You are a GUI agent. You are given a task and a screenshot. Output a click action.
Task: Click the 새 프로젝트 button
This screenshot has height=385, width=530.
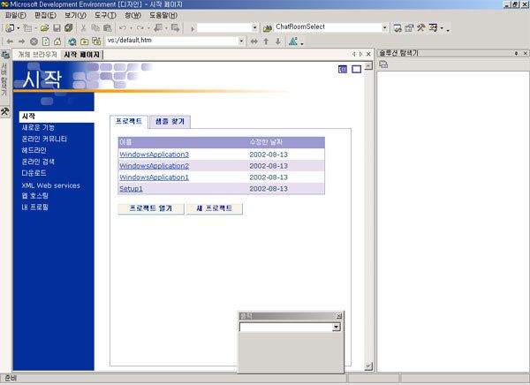[215, 208]
